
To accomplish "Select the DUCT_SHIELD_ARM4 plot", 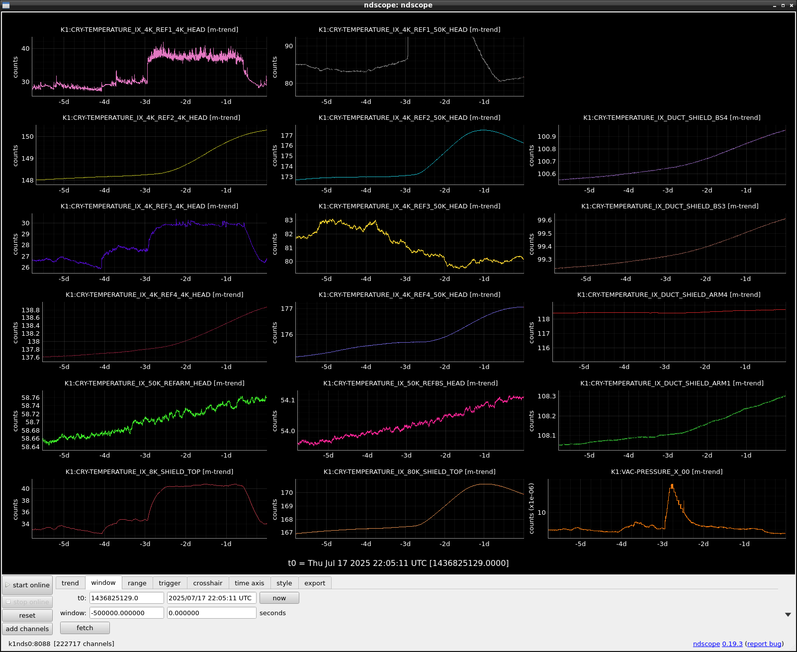I will coord(669,332).
